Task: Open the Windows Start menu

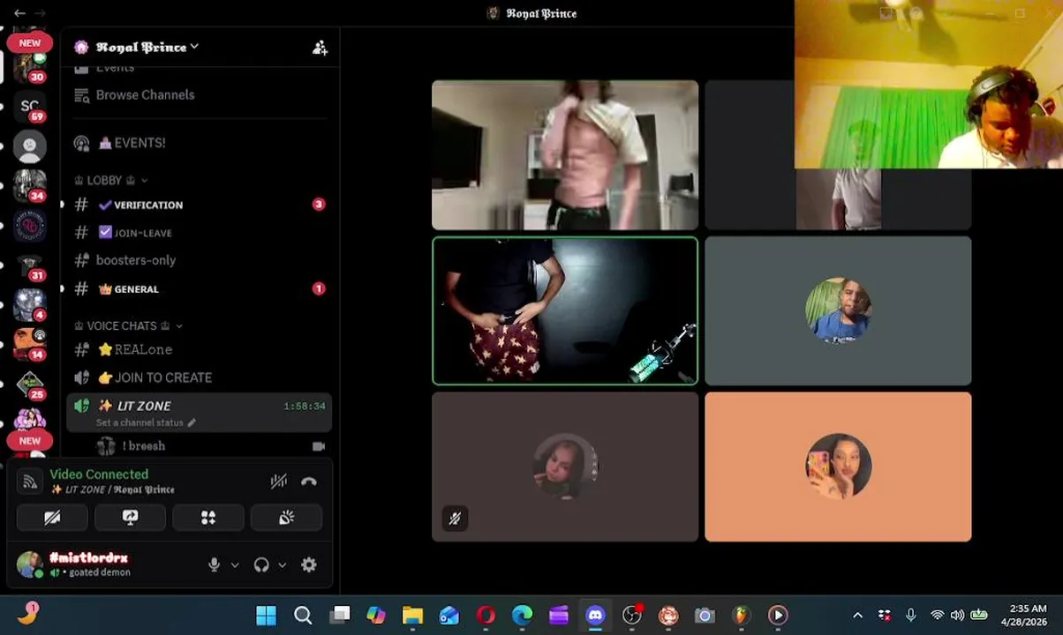Action: (x=266, y=615)
